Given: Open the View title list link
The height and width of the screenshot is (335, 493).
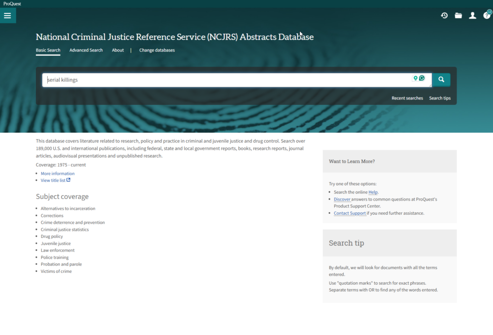Looking at the screenshot, I should click(53, 180).
